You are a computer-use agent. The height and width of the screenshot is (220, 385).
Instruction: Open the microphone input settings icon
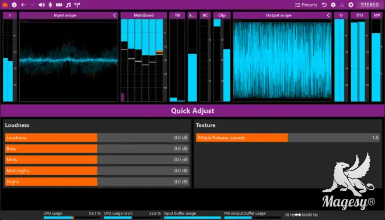coord(50,5)
